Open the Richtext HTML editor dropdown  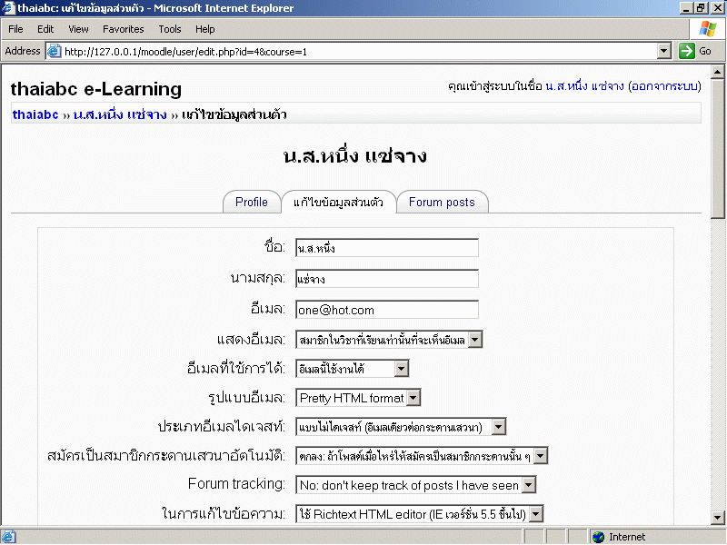[535, 514]
